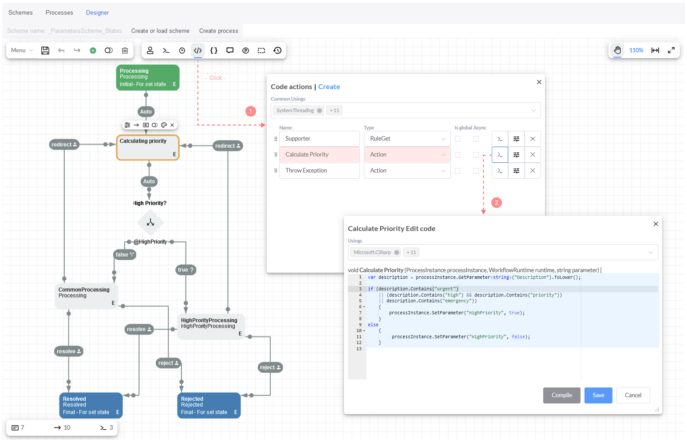Expand Usings dropdown in Edit code dialog
Screen dimensions: 687x446
[x=651, y=253]
